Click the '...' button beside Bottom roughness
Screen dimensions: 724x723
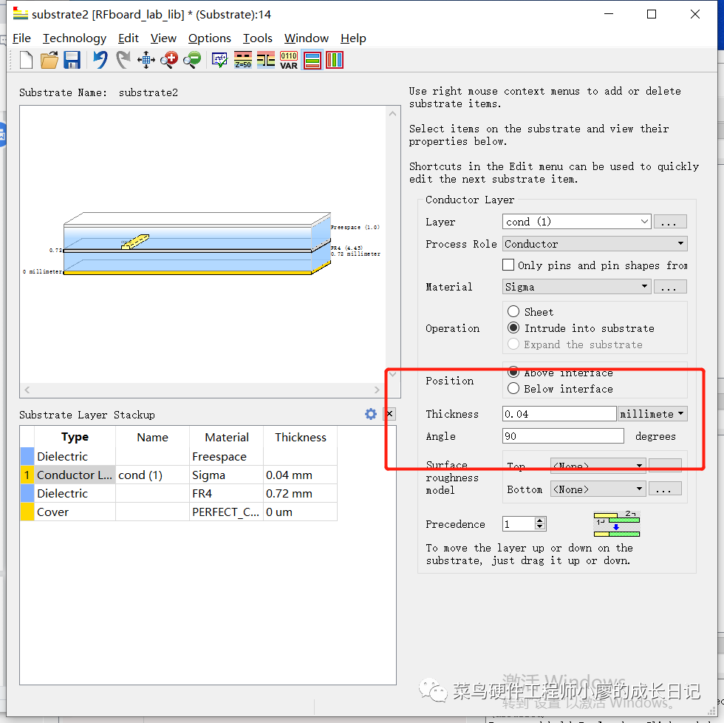point(665,489)
